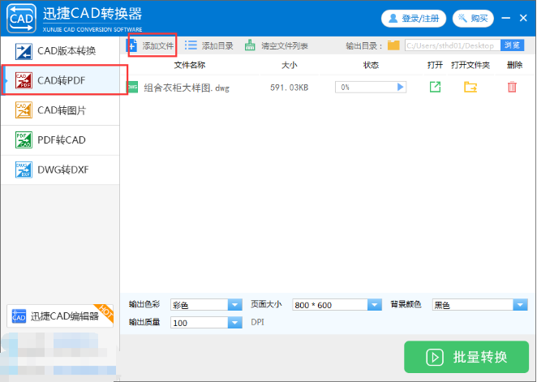Click the DWG file type icon

(x=132, y=87)
